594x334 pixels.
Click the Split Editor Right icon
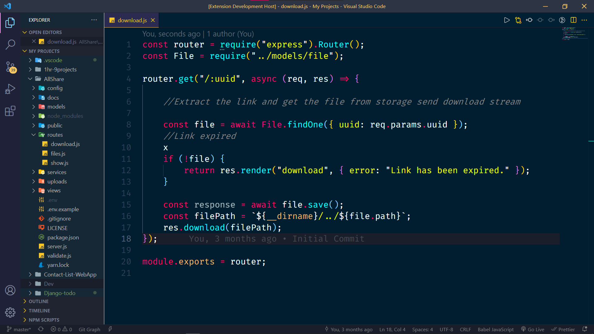[573, 20]
